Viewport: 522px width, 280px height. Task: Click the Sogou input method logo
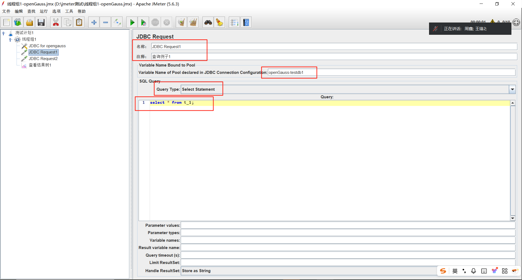[x=443, y=271]
